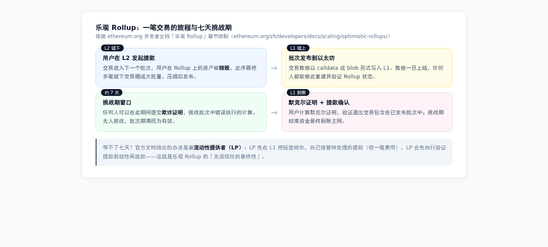
Task: Click the bold word 销毁
Action: pos(224,68)
